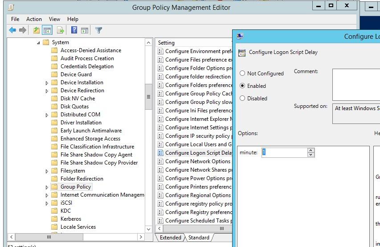Click the KDC folder icon
The height and width of the screenshot is (247, 380).
(54, 210)
